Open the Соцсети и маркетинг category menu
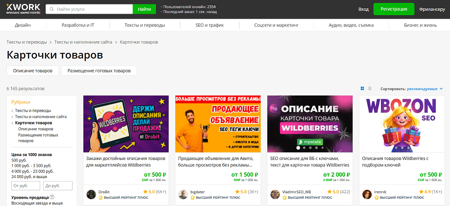450x206 pixels. click(276, 25)
